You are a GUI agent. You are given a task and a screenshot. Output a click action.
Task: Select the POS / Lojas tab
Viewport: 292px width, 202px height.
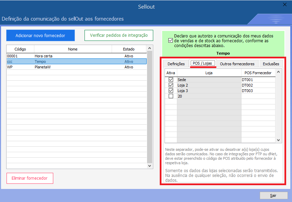tap(203, 64)
